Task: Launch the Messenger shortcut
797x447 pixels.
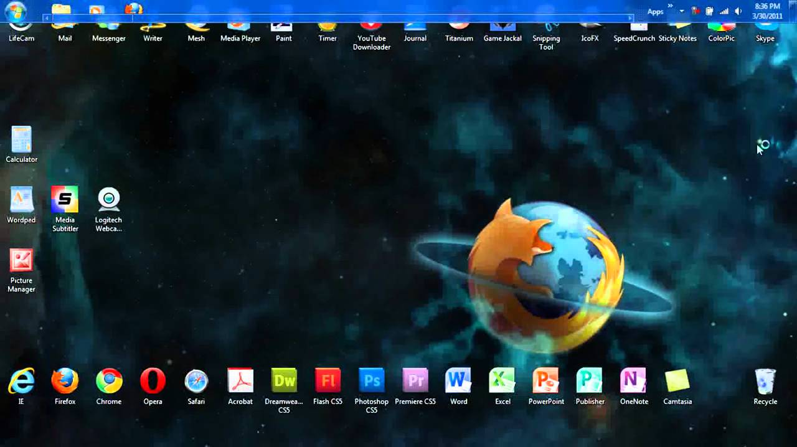Action: pos(109,34)
